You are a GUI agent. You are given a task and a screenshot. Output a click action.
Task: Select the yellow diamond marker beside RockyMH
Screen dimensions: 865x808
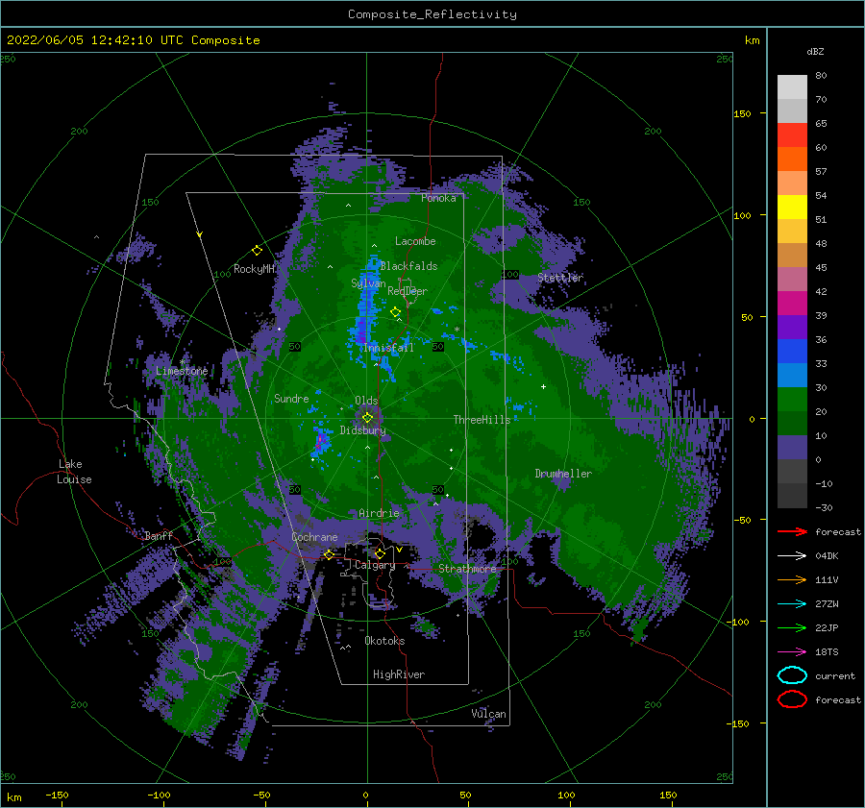[x=257, y=251]
